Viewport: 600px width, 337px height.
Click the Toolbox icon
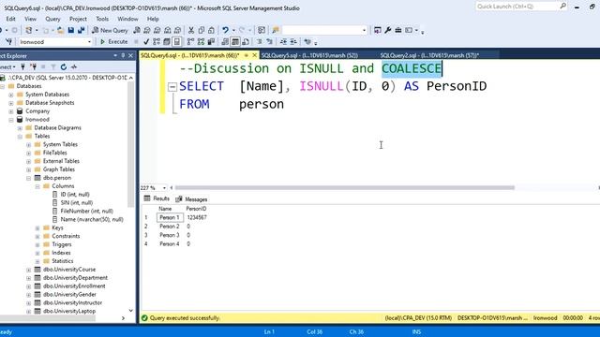[397, 30]
